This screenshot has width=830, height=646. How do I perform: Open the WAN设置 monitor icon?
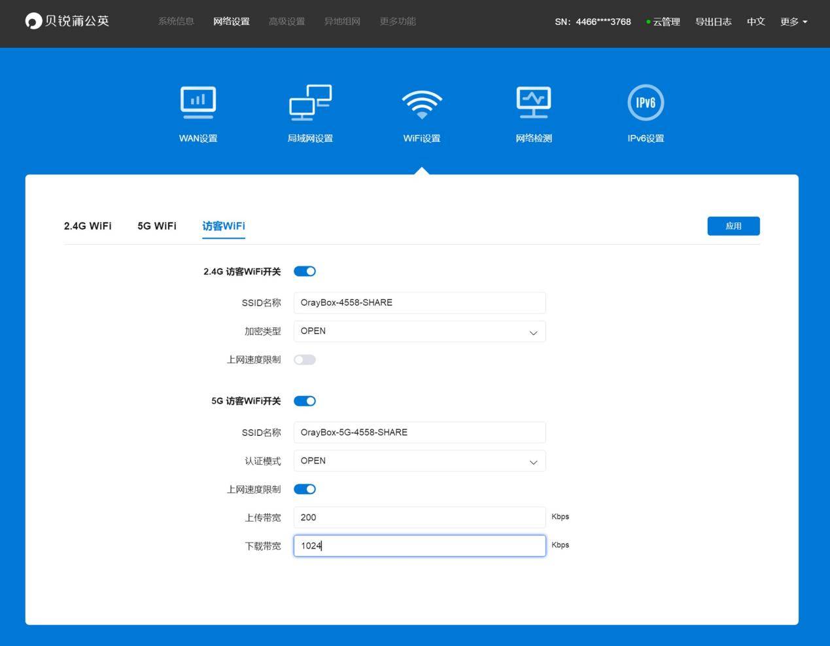tap(198, 103)
